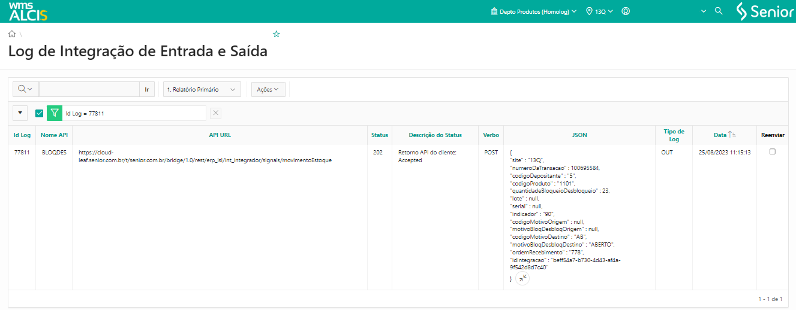796x310 pixels.
Task: Sort by Descrição do Status header
Action: [435, 135]
